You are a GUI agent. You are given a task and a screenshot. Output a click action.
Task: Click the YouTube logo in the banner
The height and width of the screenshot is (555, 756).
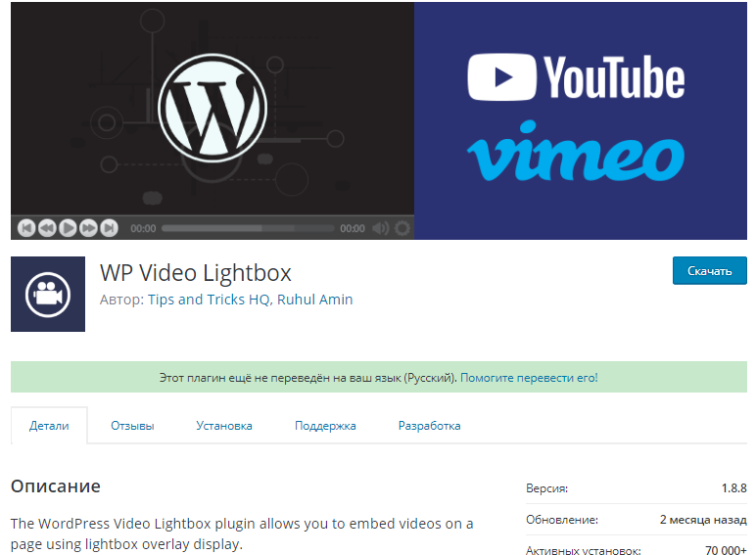tap(576, 77)
